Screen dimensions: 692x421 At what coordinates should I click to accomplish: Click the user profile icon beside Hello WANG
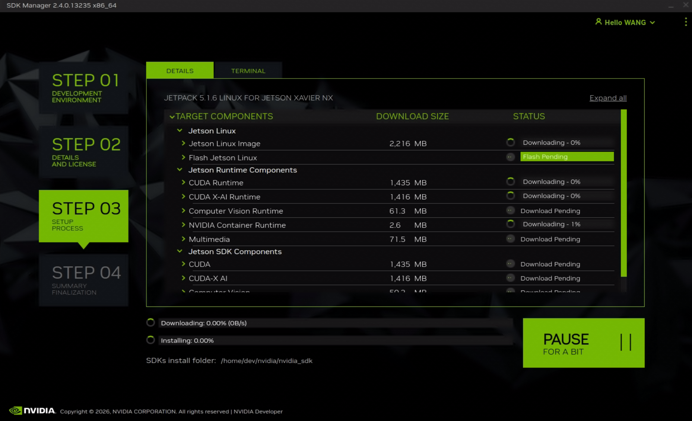pyautogui.click(x=599, y=22)
